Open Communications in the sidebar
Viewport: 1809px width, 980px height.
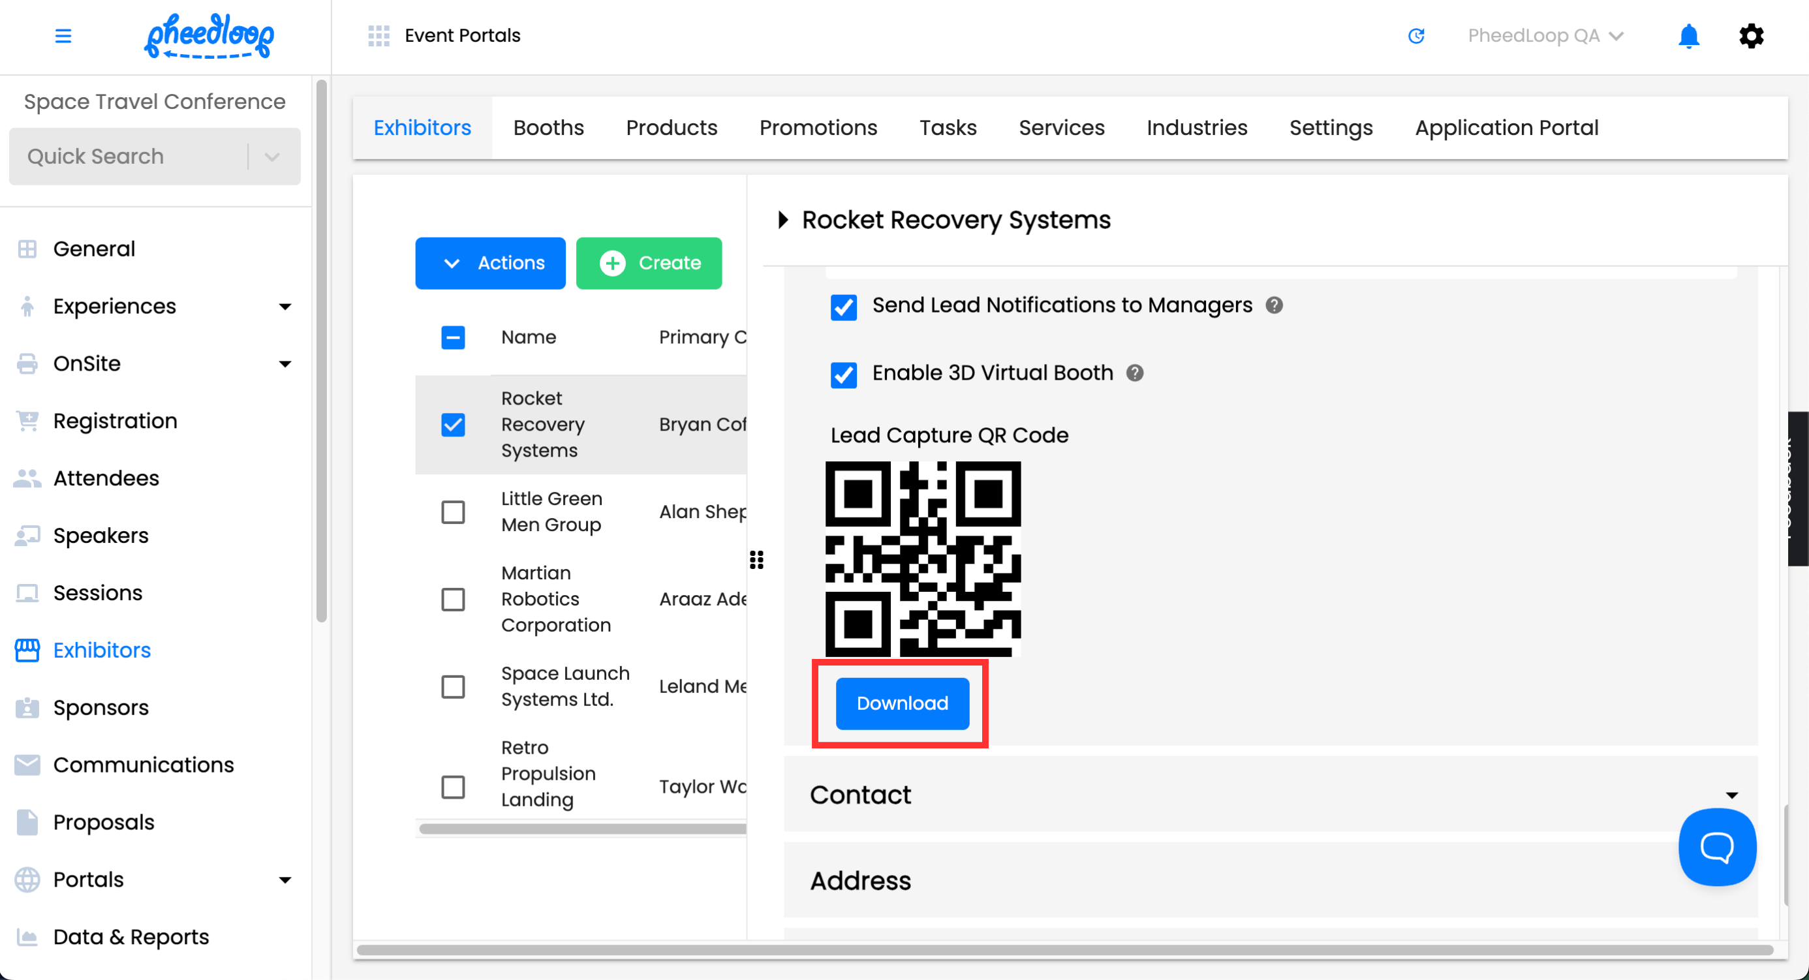pos(144,765)
